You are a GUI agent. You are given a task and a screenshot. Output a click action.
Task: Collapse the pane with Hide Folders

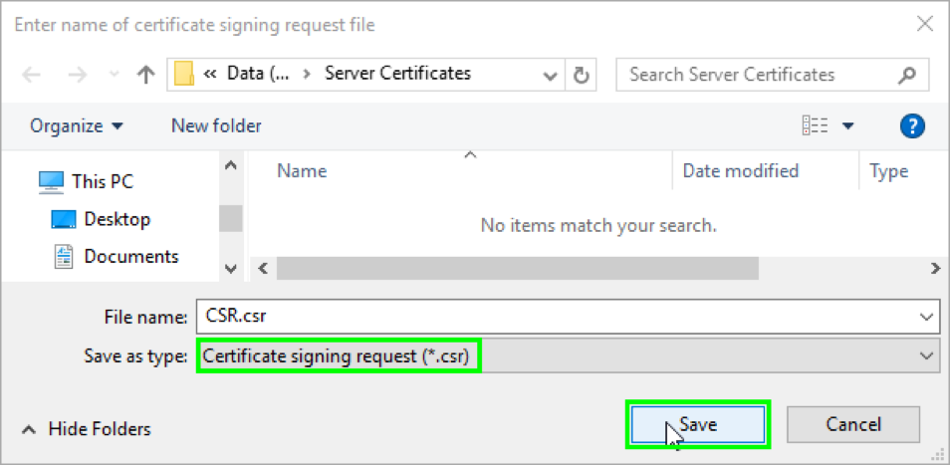point(87,429)
